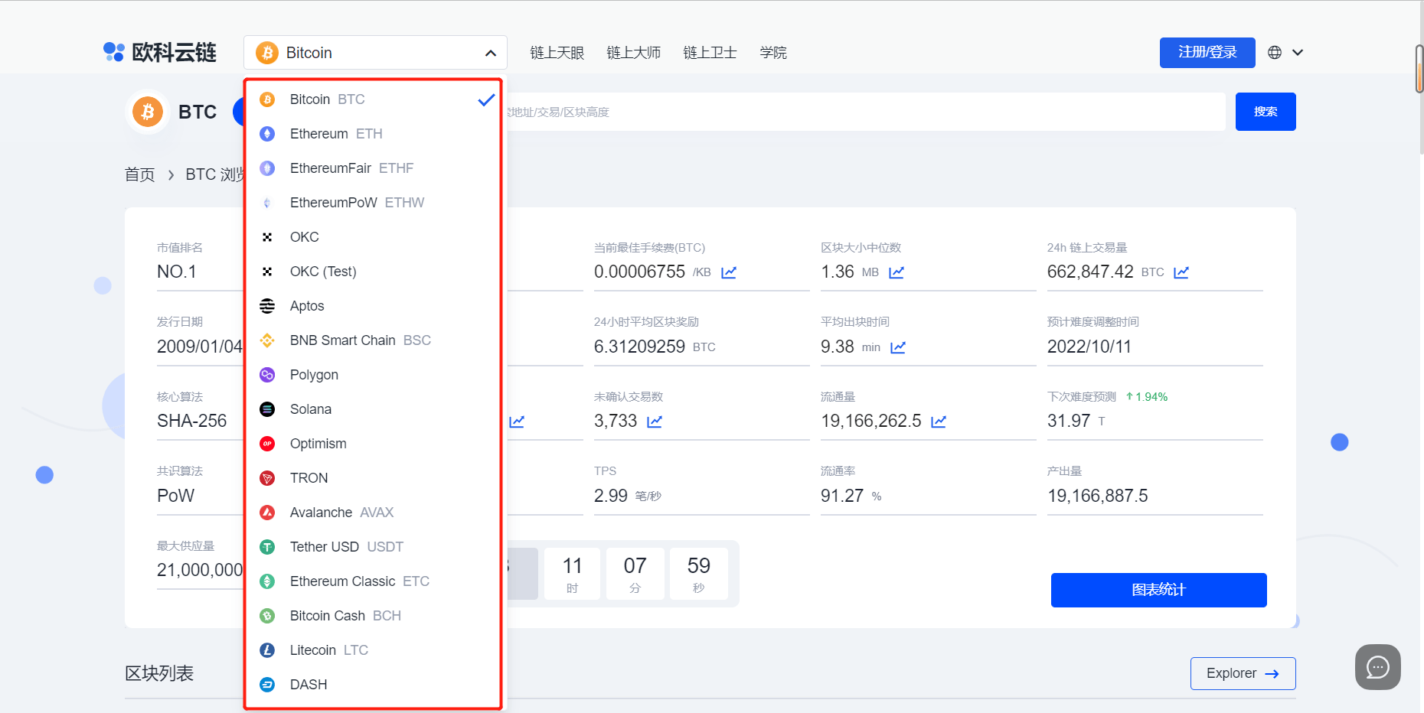Click the globe language icon
Viewport: 1424px width, 713px height.
[1275, 53]
